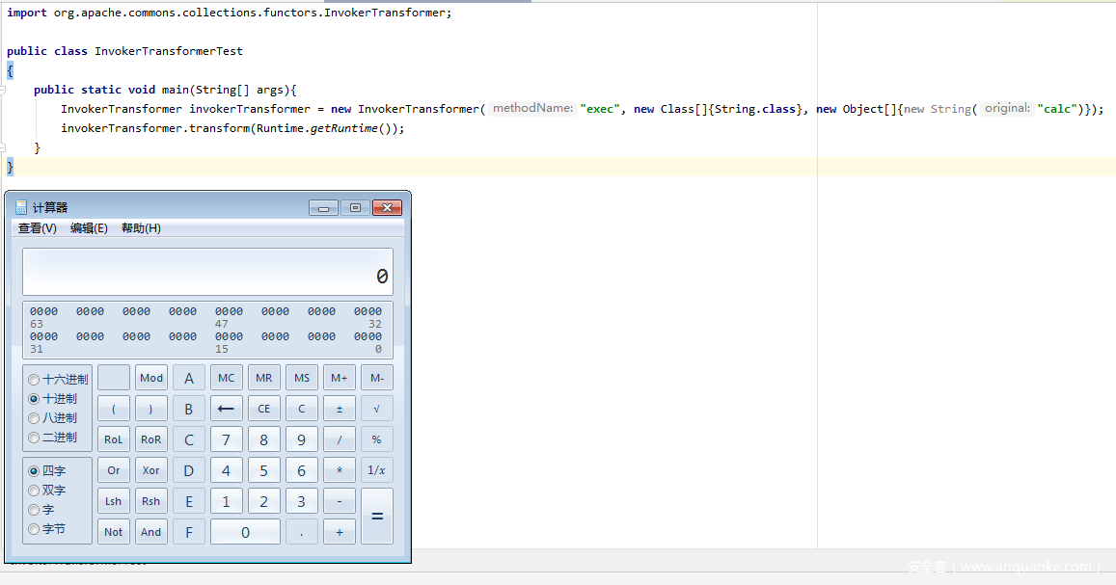Open the 编辑(E) menu
Viewport: 1116px width, 585px height.
pyautogui.click(x=89, y=228)
